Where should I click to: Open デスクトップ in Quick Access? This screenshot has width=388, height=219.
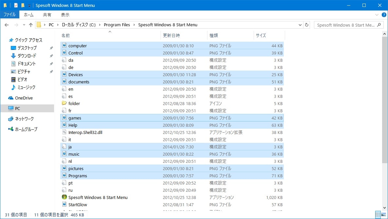pyautogui.click(x=24, y=48)
